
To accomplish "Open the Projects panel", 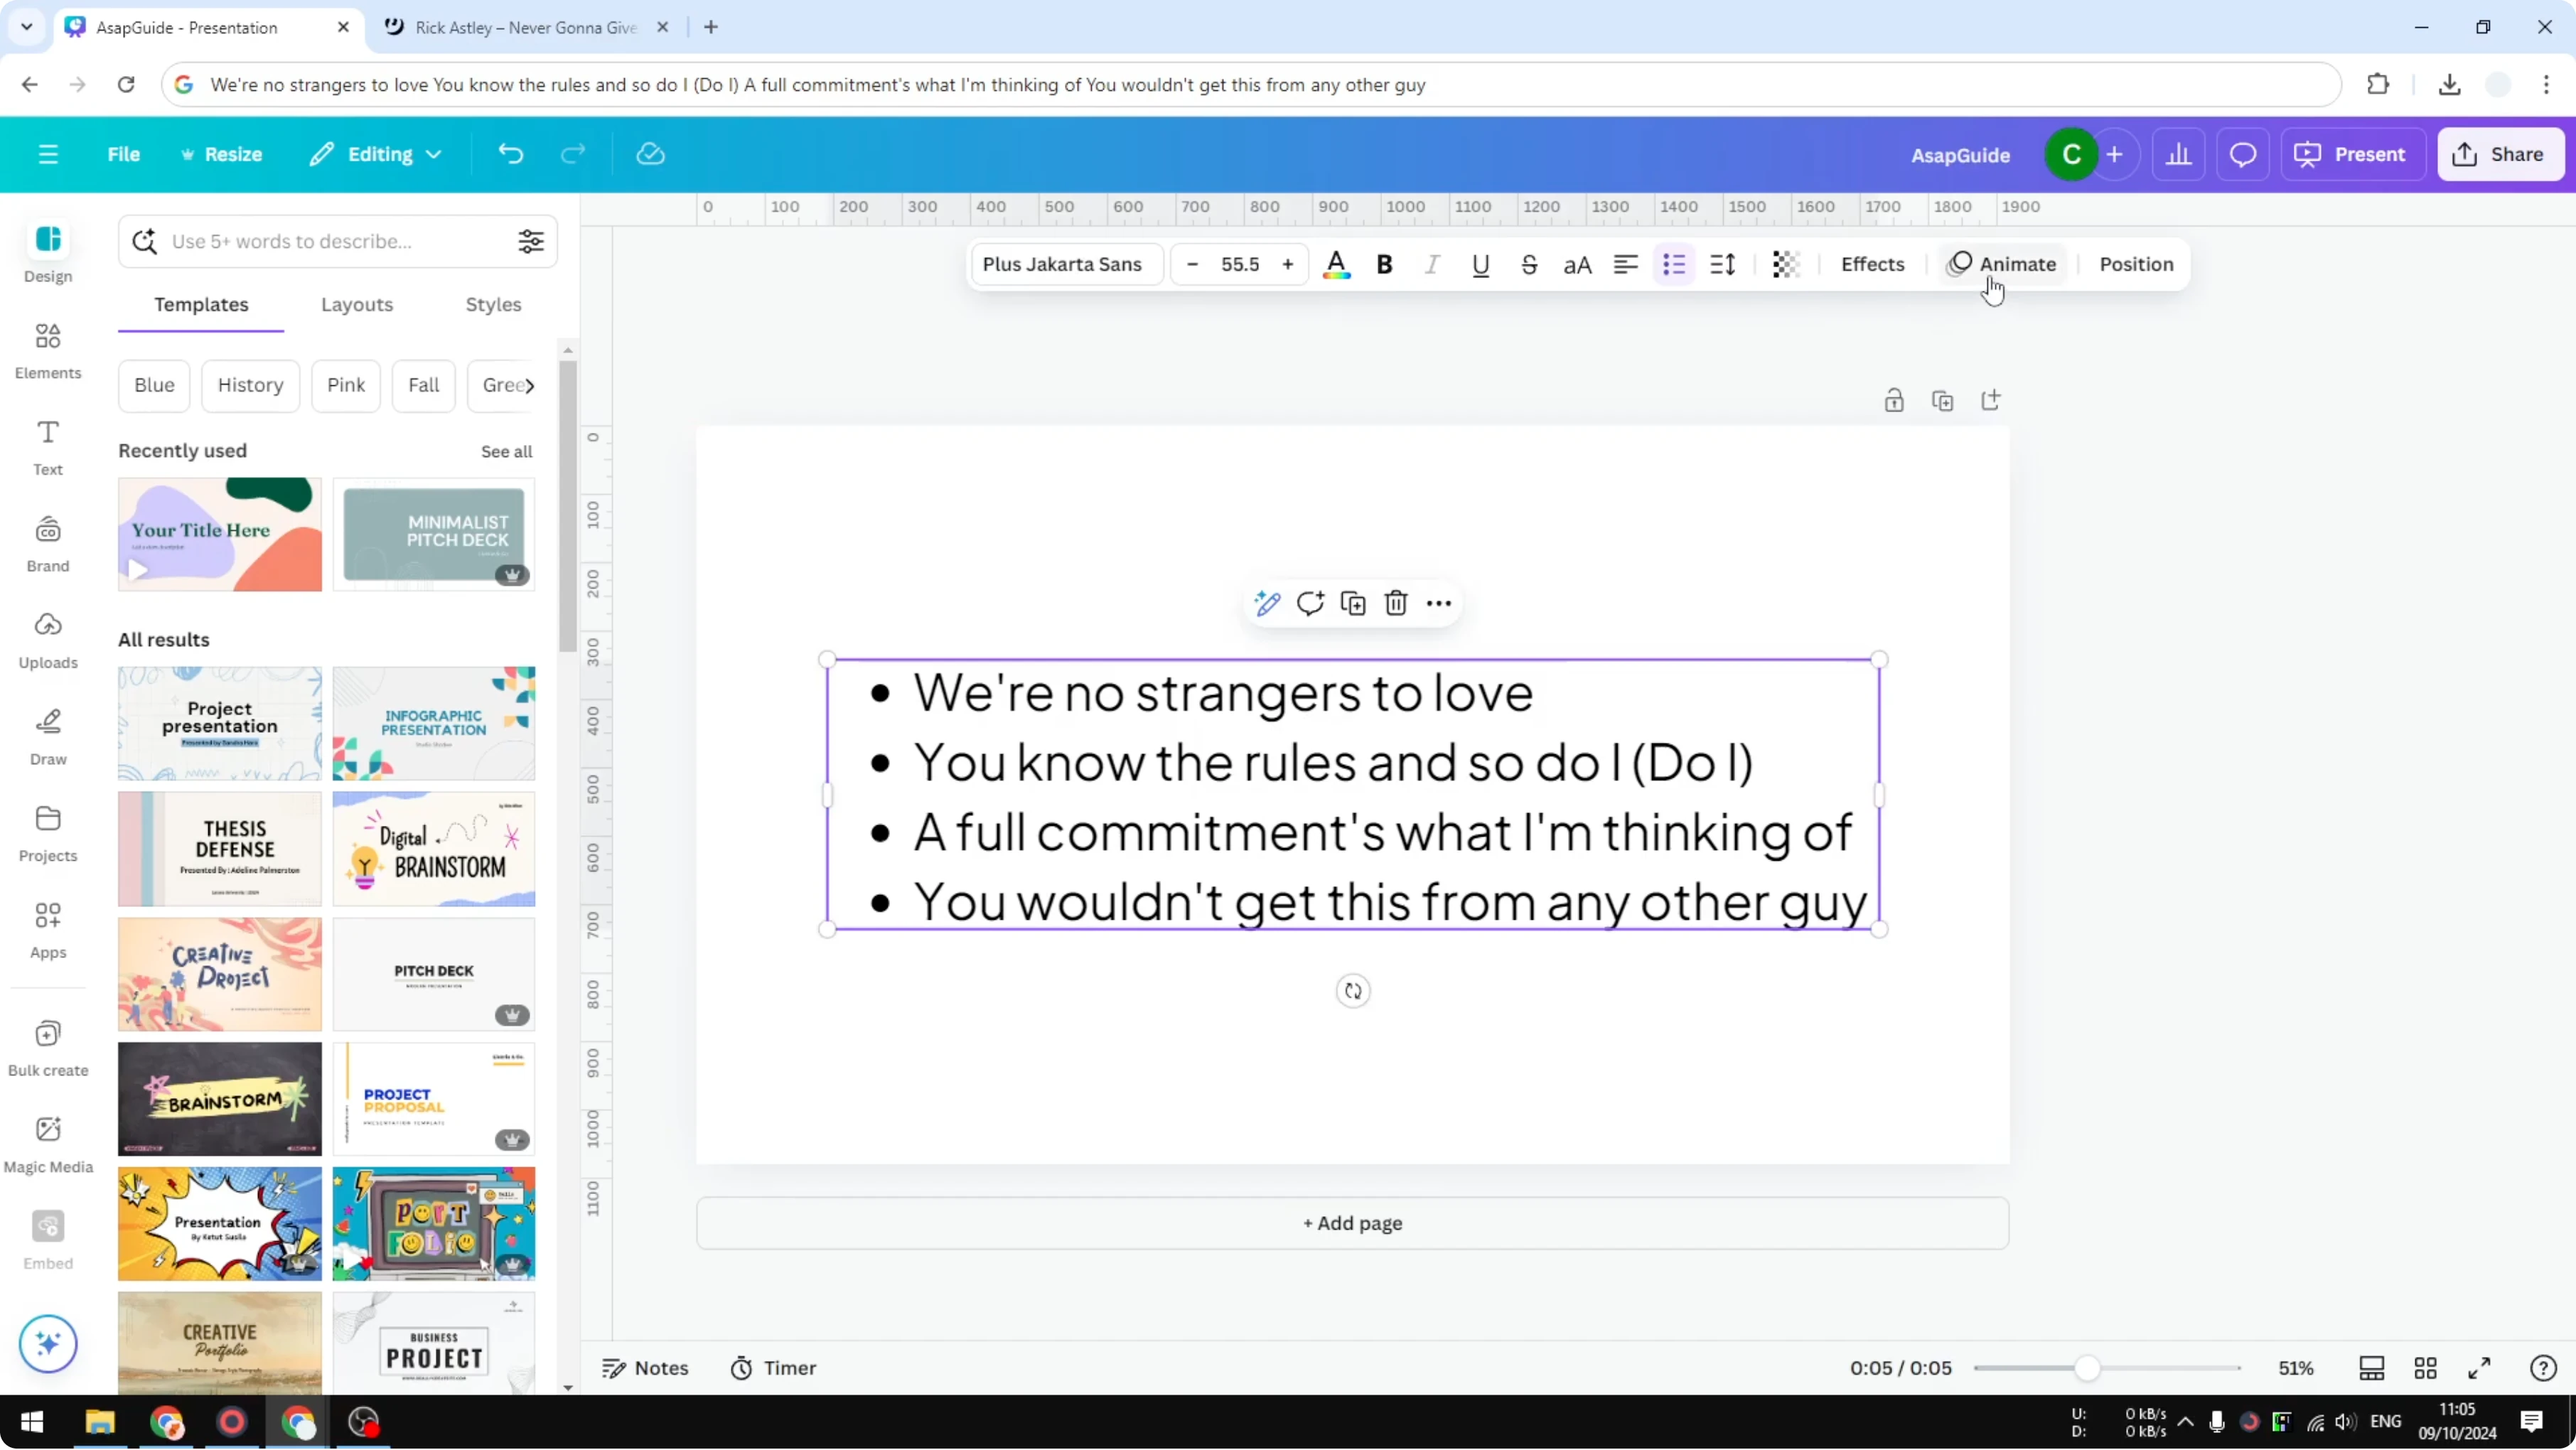I will coord(48,833).
